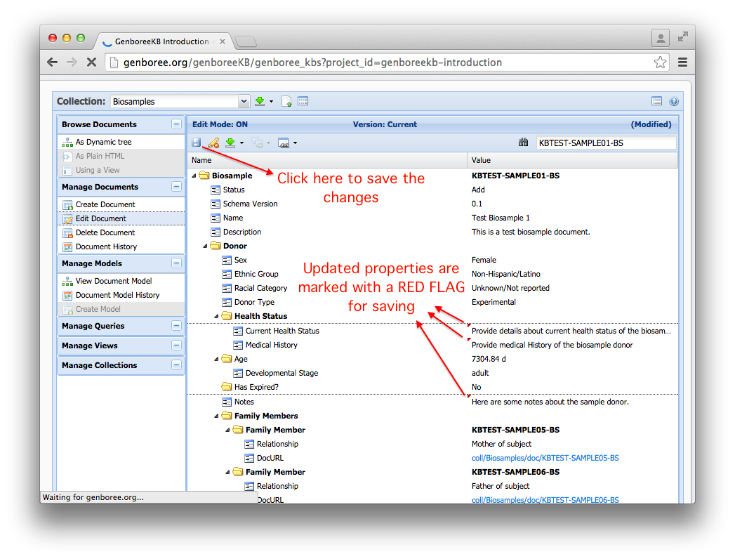
Task: Click the green download icon in document toolbar
Action: pyautogui.click(x=230, y=143)
